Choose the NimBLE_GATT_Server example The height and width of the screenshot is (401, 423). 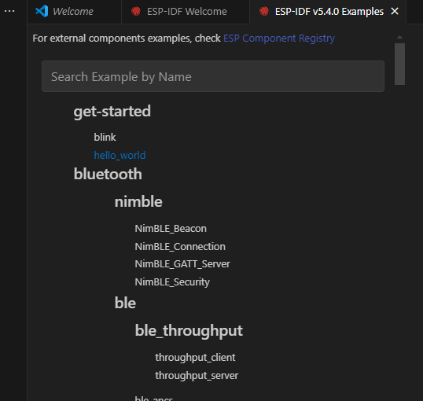click(x=182, y=264)
